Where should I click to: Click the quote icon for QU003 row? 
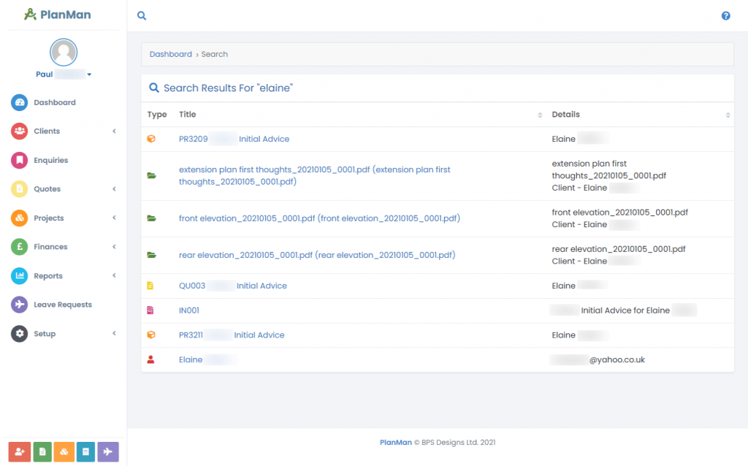150,286
